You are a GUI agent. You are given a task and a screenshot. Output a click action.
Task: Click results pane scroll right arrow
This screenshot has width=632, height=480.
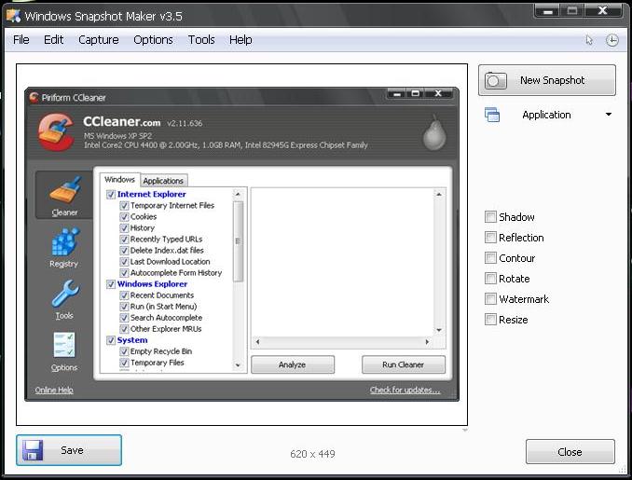[427, 342]
